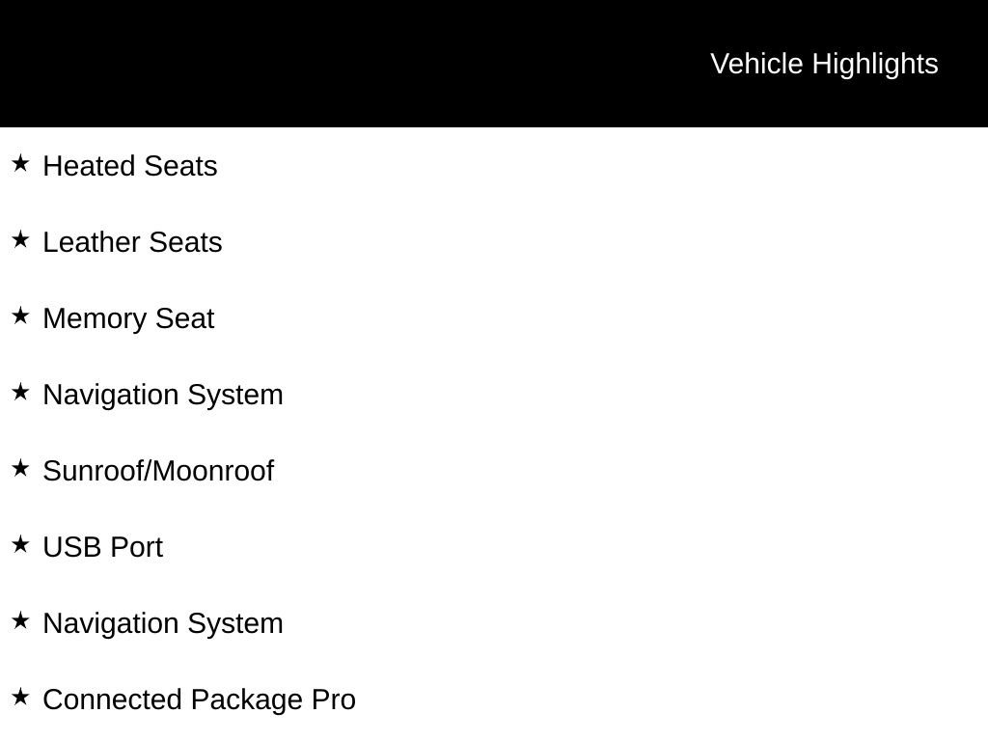Click star beside Navigation System above Sunroof/Moonroof
The width and height of the screenshot is (988, 741).
point(20,393)
